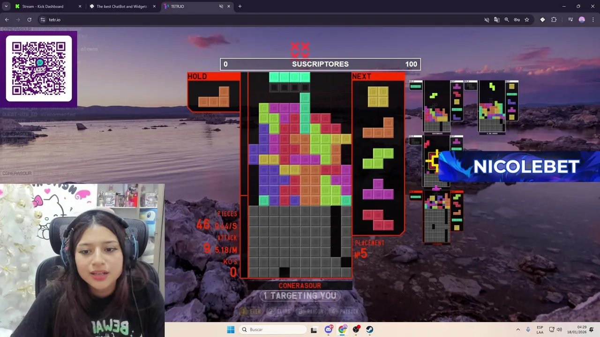Click the crossed-out eye icon in address bar

click(x=487, y=20)
